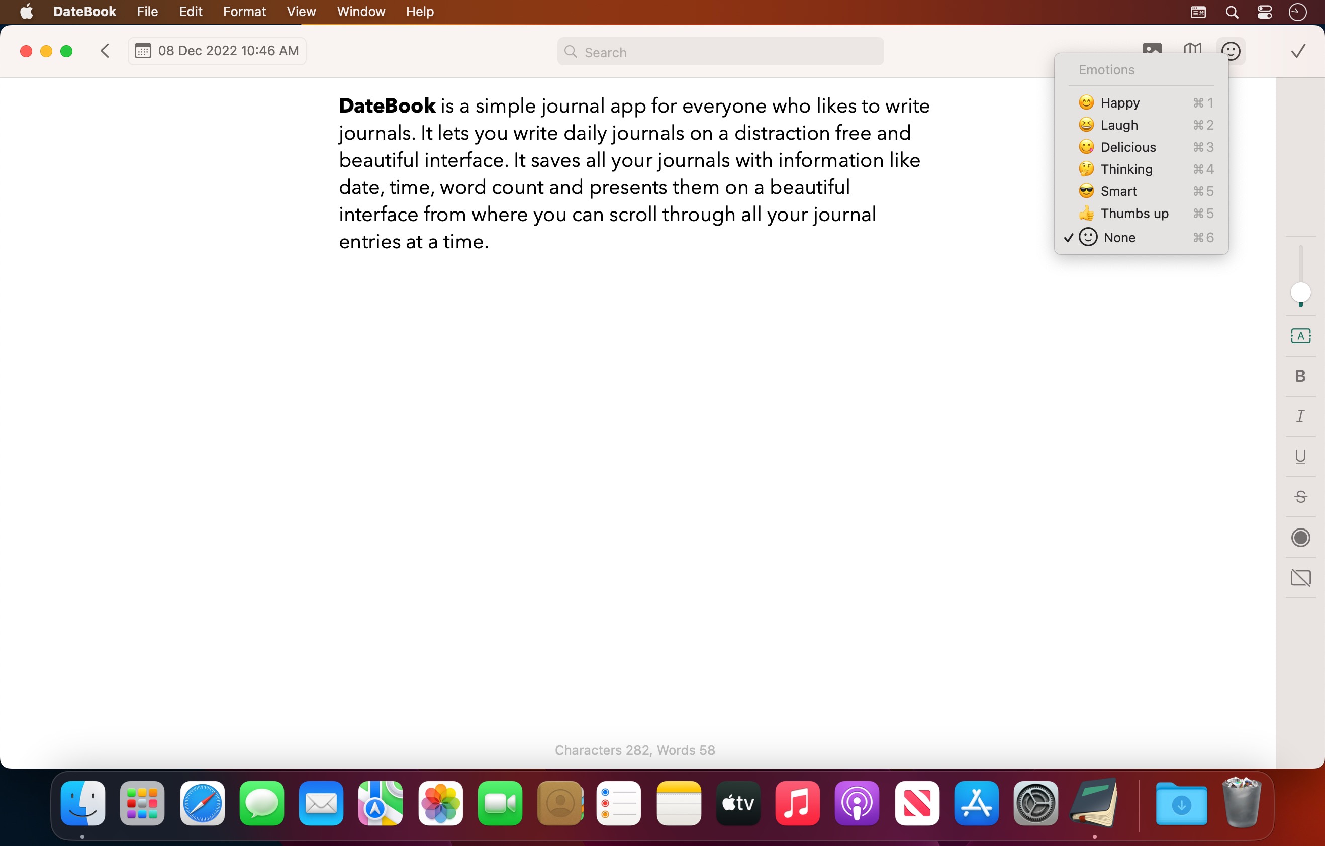1325x846 pixels.
Task: Click the text box A icon
Action: click(1300, 336)
